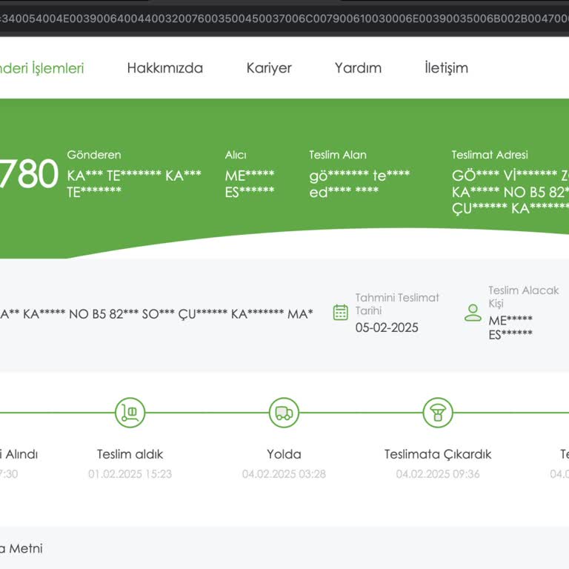
Task: Click the timestamp 04.02.2025 09:36
Action: point(438,474)
